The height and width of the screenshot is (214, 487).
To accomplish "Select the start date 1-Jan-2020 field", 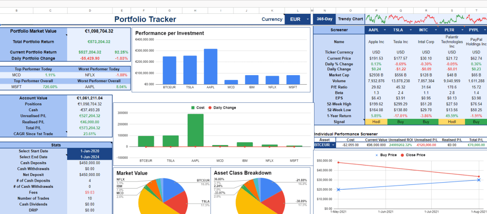I will (x=90, y=151).
